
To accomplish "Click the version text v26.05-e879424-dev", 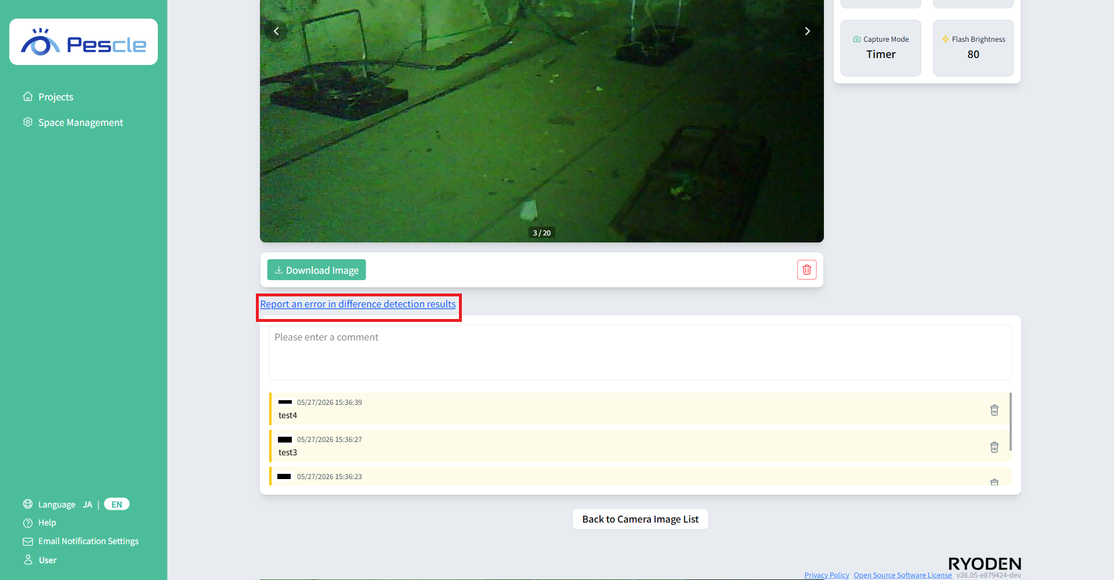I will point(989,575).
